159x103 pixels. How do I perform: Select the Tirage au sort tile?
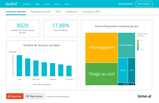(x=101, y=74)
